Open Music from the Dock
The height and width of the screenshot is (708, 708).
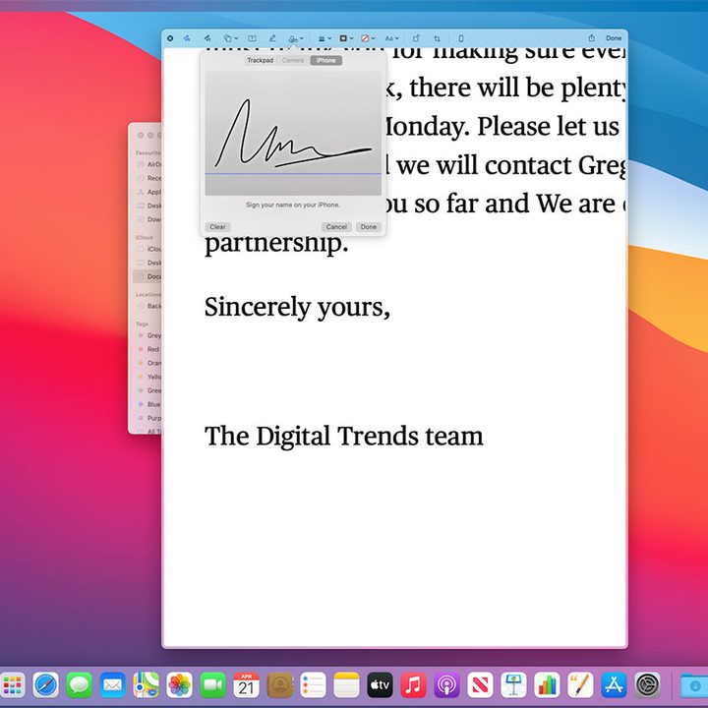point(413,685)
